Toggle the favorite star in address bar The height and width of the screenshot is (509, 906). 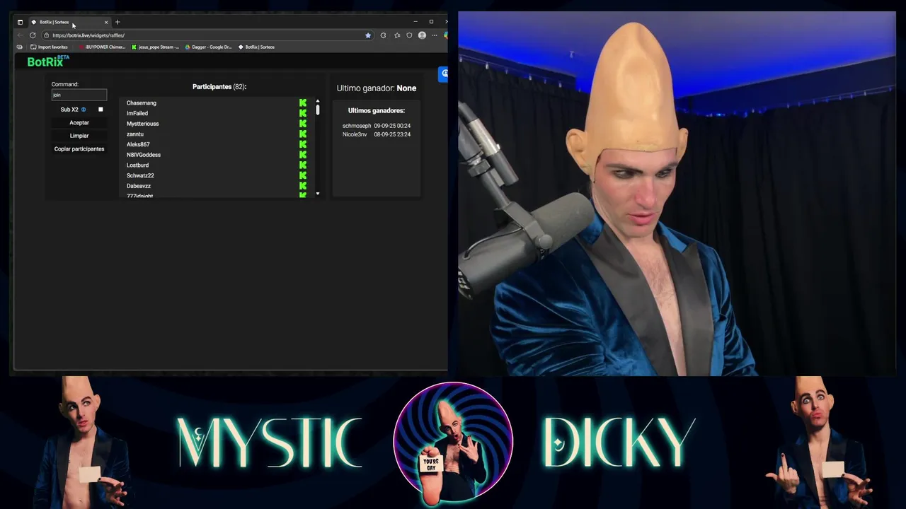(368, 35)
